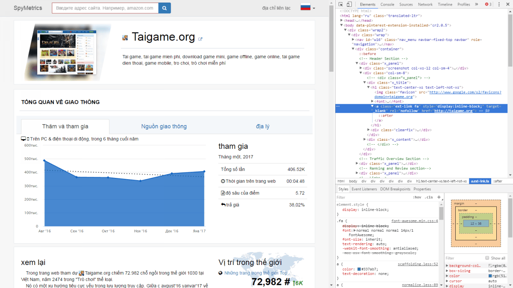Click the globe icon next to top world sites
The image size is (513, 288).
221,273
